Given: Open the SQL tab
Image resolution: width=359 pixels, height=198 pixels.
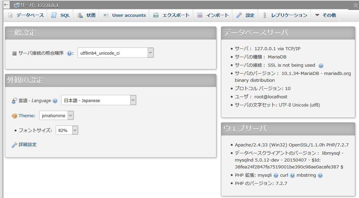Looking at the screenshot, I should [x=61, y=15].
